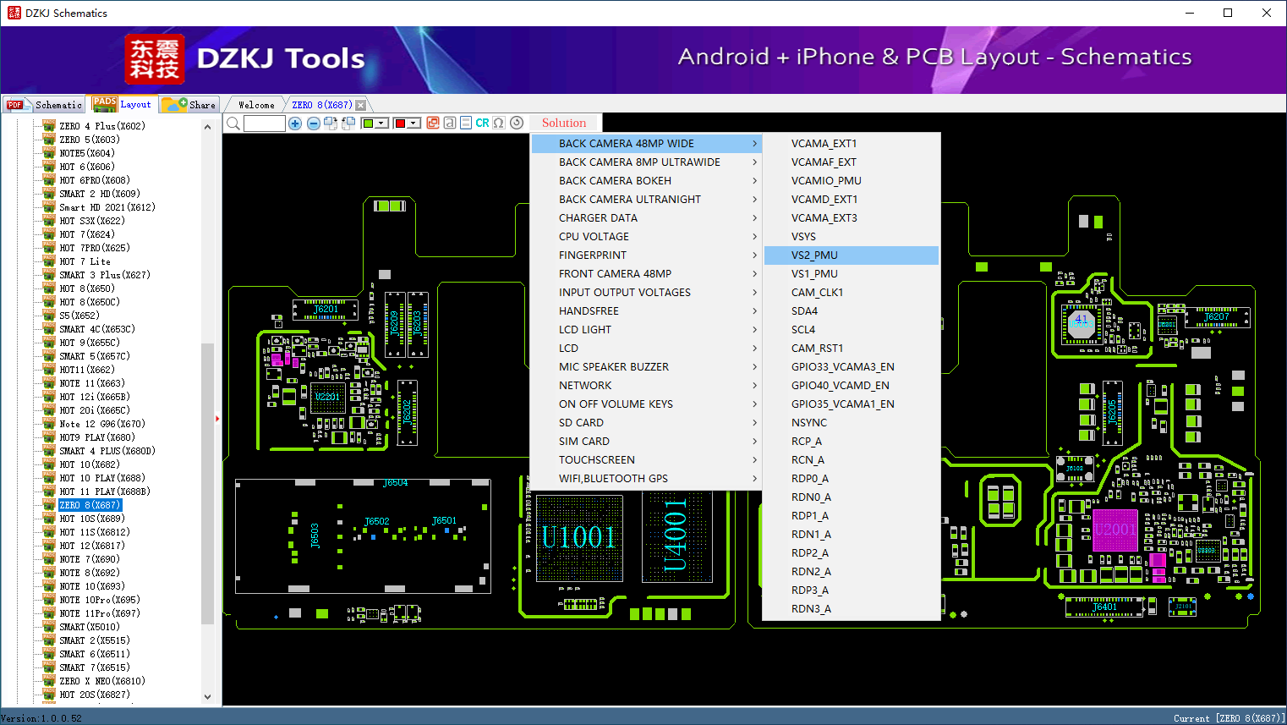The width and height of the screenshot is (1287, 725).
Task: Expand the WIFI,BLUETOOTH GPS submenu arrow
Action: pyautogui.click(x=754, y=479)
